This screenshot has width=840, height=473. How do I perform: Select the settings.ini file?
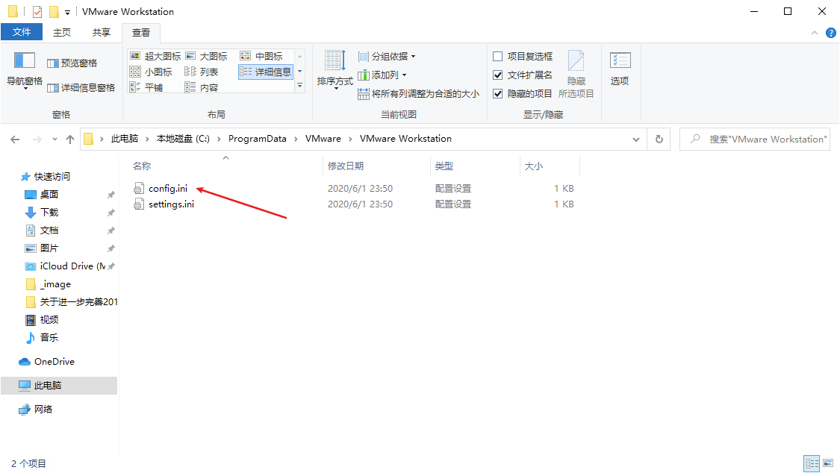[171, 204]
